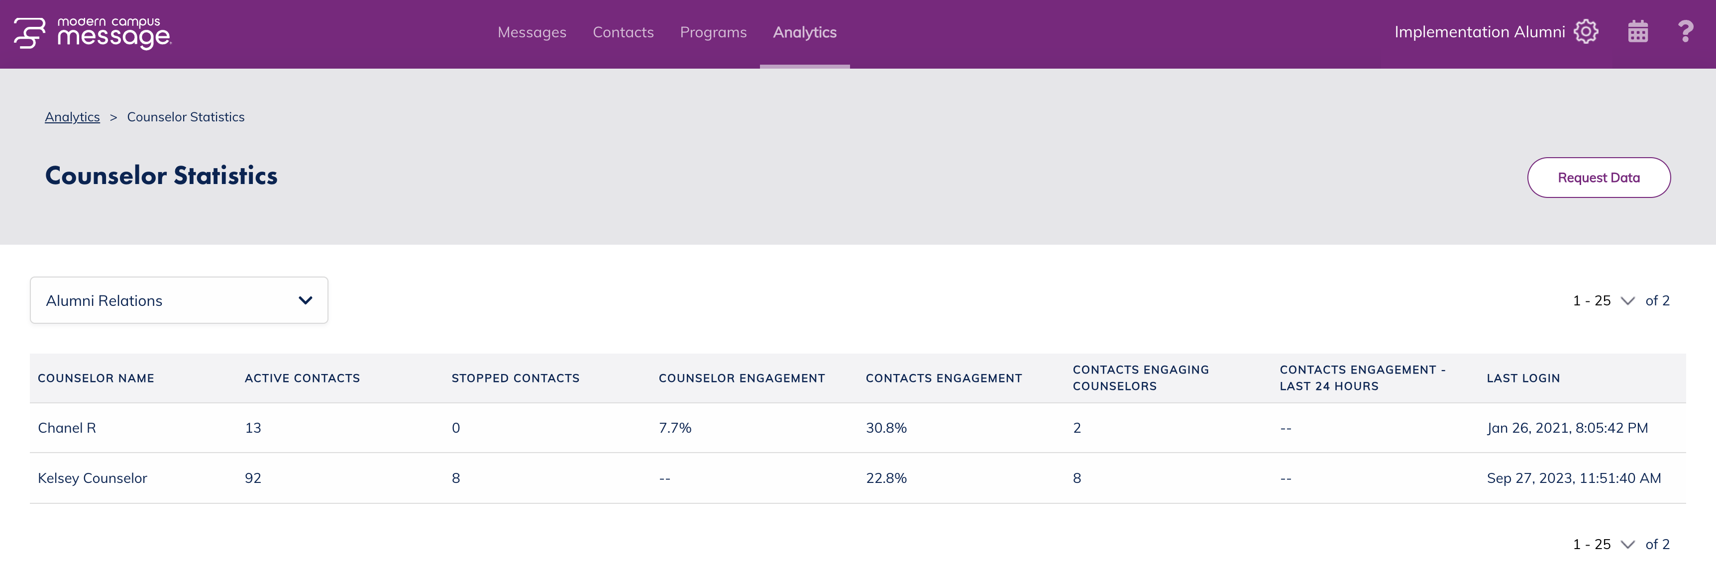Click the Counselor Engagement column header
The width and height of the screenshot is (1716, 563).
[742, 378]
